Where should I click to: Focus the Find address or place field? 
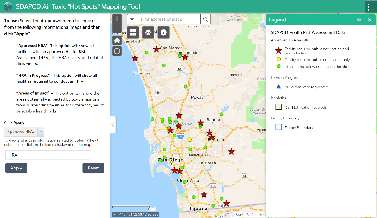(169, 19)
